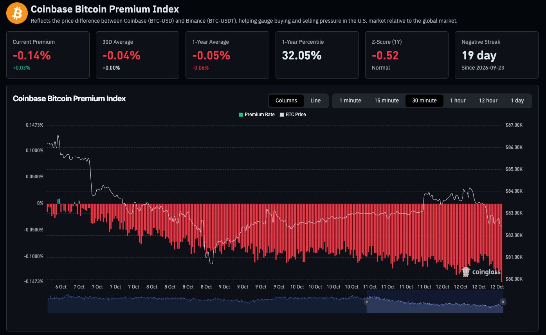Click the -0.06% change under 1-Year Average
Viewport: 546px width, 335px height.
200,68
